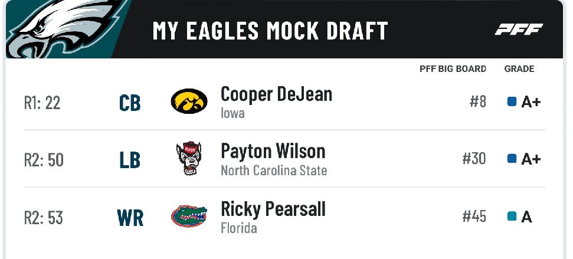The image size is (573, 259).
Task: Open Ricky Pearsall's player name
Action: pyautogui.click(x=273, y=209)
